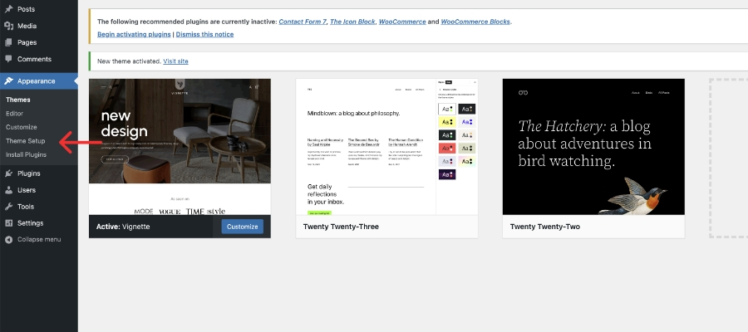748x332 pixels.
Task: Open the Contact Form 7 plugin link
Action: (303, 22)
